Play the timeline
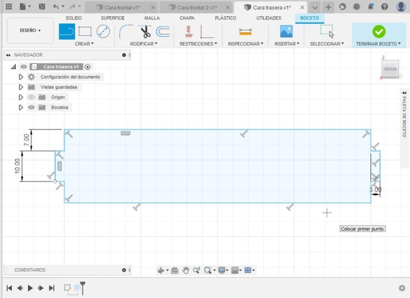 point(30,288)
